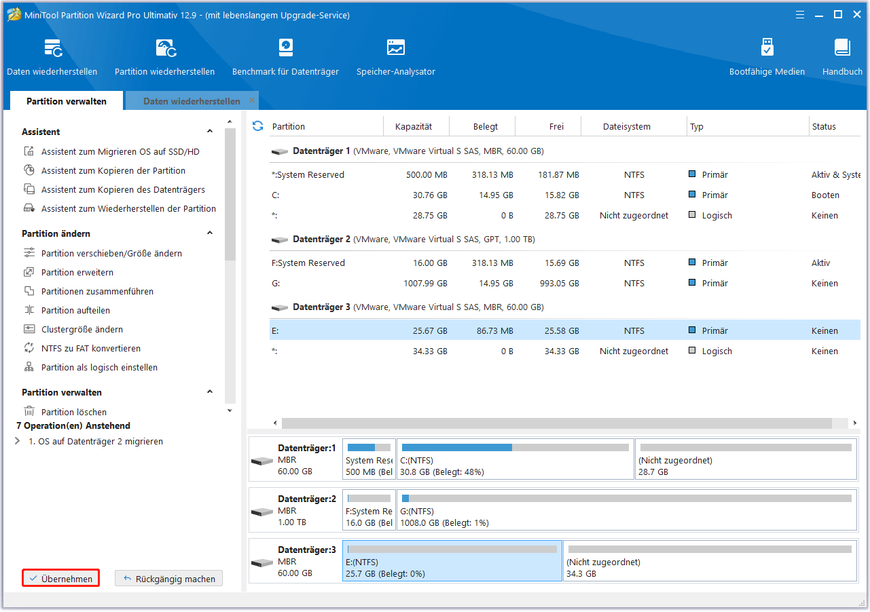870x612 pixels.
Task: Select the C: partition row
Action: pyautogui.click(x=565, y=195)
